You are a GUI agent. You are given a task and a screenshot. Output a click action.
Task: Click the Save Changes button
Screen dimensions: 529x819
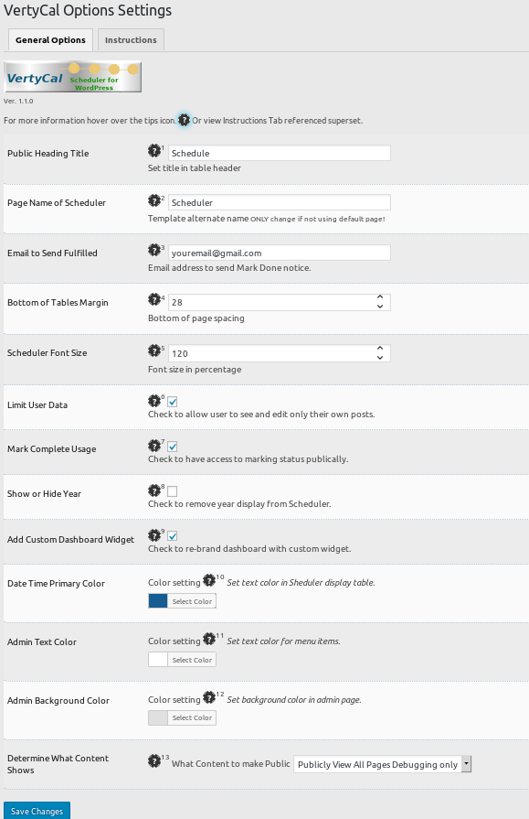pyautogui.click(x=37, y=811)
